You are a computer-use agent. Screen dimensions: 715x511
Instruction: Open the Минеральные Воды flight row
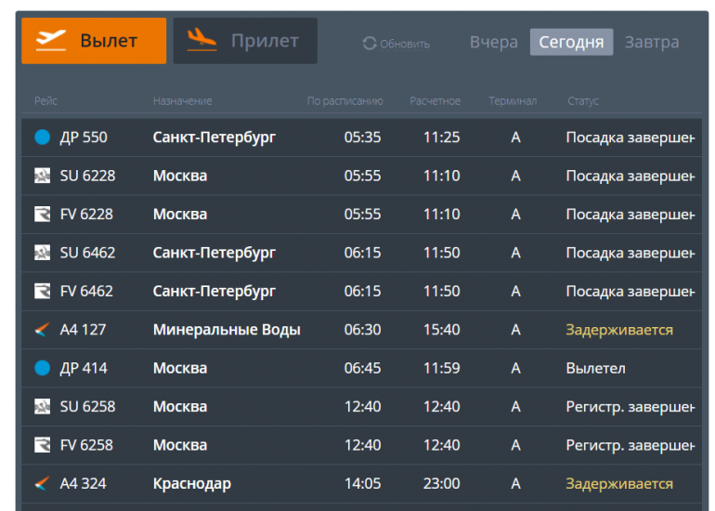227,330
